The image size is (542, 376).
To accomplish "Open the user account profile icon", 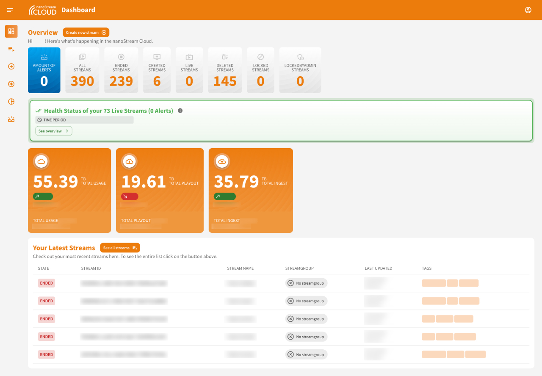I will (x=528, y=10).
